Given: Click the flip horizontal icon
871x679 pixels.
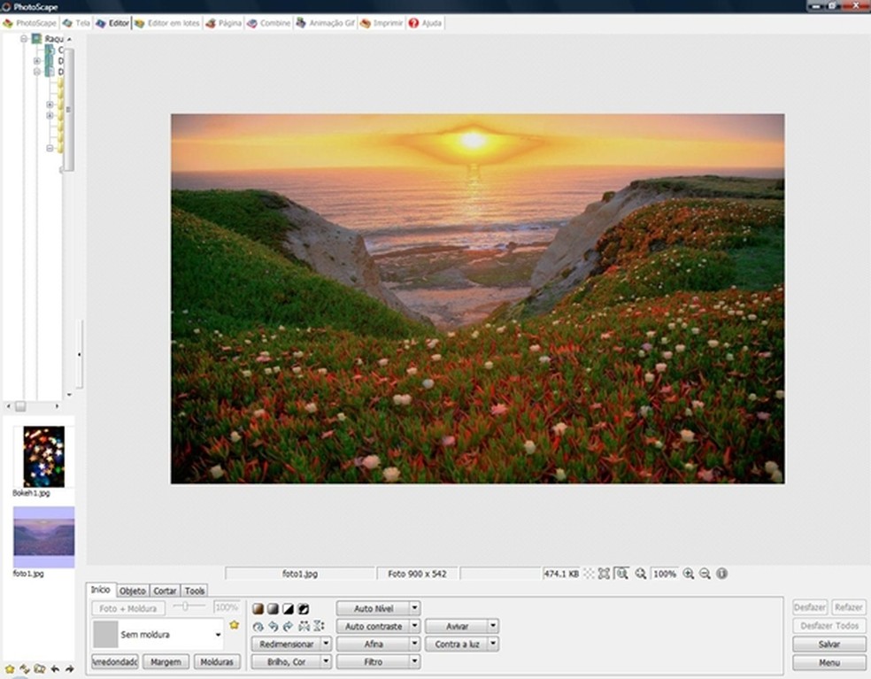Looking at the screenshot, I should (x=302, y=626).
